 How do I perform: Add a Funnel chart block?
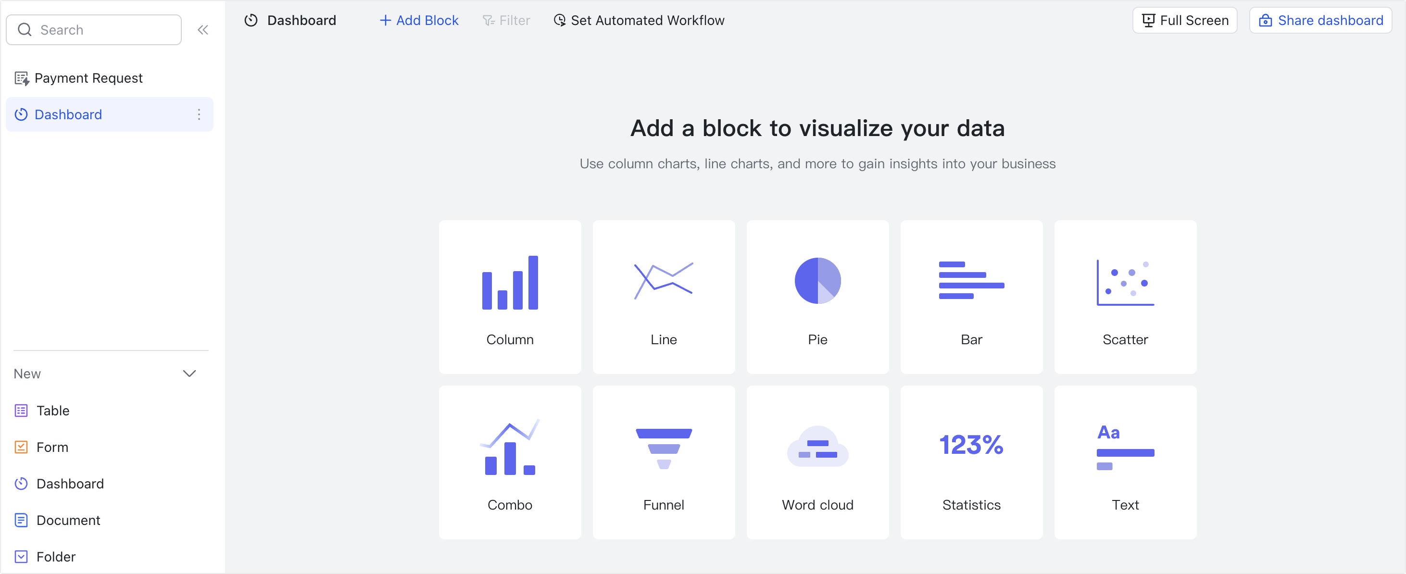pos(664,462)
